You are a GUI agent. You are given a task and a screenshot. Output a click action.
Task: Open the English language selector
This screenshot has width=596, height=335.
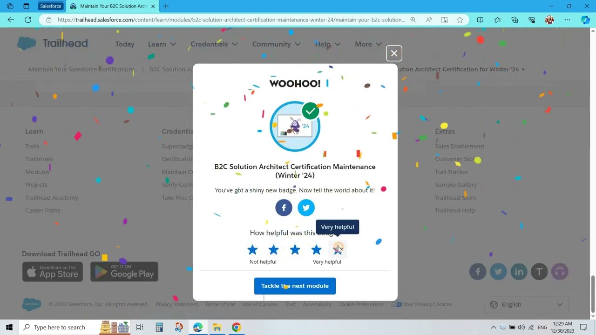point(526,304)
